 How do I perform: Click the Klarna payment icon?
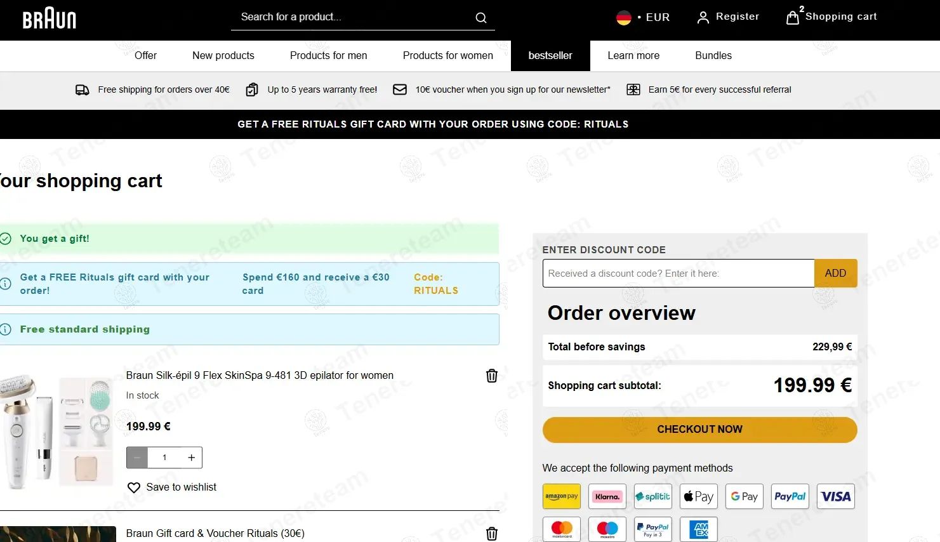coord(607,496)
